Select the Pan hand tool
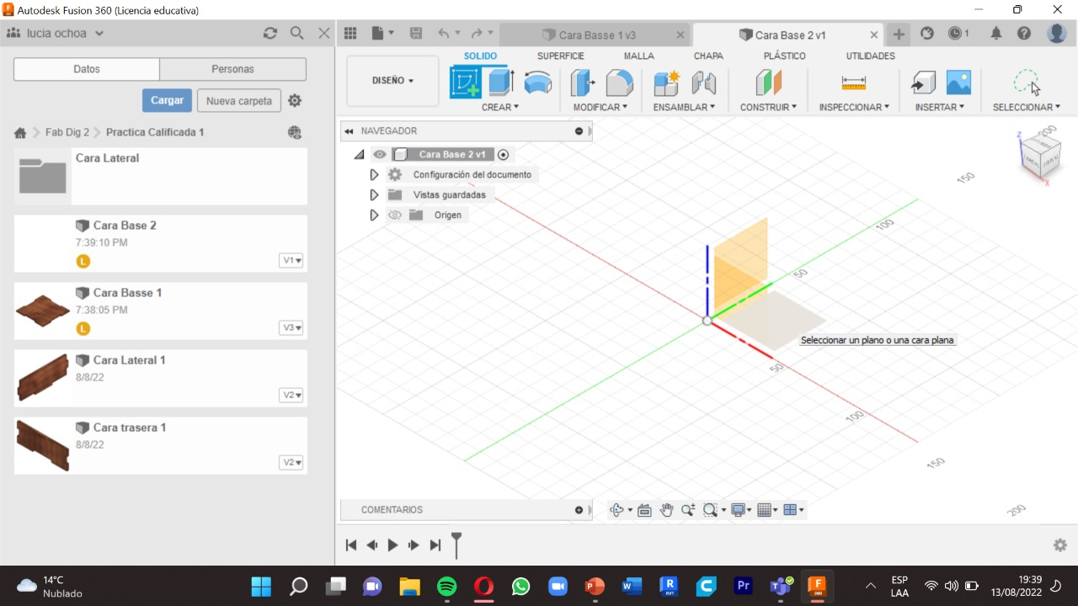 coord(666,510)
